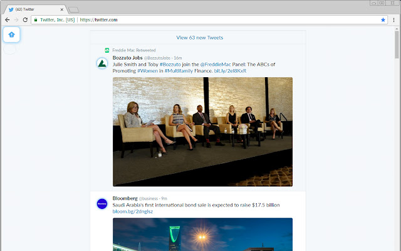Open the Bozzuto Jobs account name
401x251 pixels.
coord(127,58)
